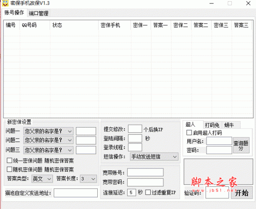Viewport: 256px width, 209px height.
Task: Open the 打码兔 tab
Action: [212, 125]
